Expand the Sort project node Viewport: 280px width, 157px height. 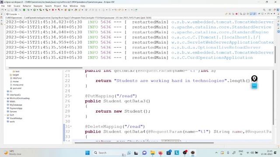[x=5, y=115]
